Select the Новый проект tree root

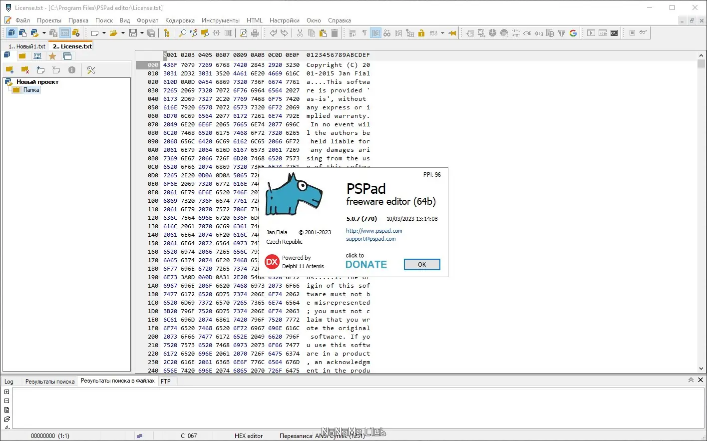(37, 81)
